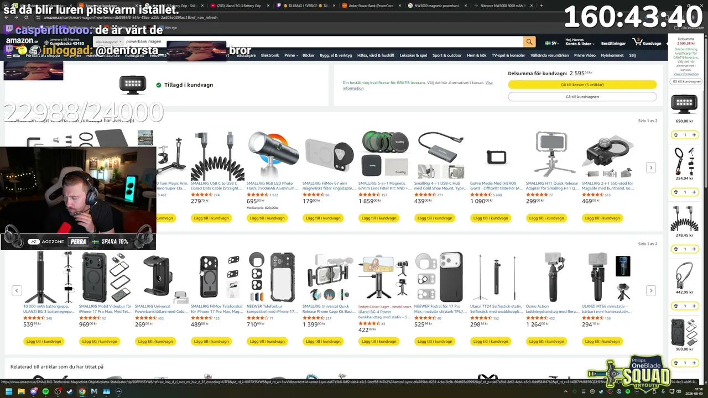This screenshot has height=398, width=708.
Task: Open Ulanzi TT24 Selfiestick-stativ product link
Action: coord(495,308)
